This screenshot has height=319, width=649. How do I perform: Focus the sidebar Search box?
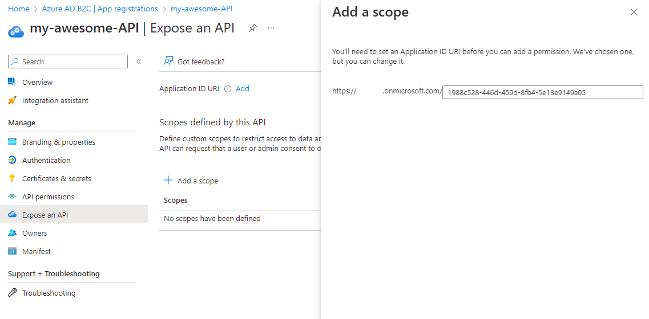pos(68,62)
